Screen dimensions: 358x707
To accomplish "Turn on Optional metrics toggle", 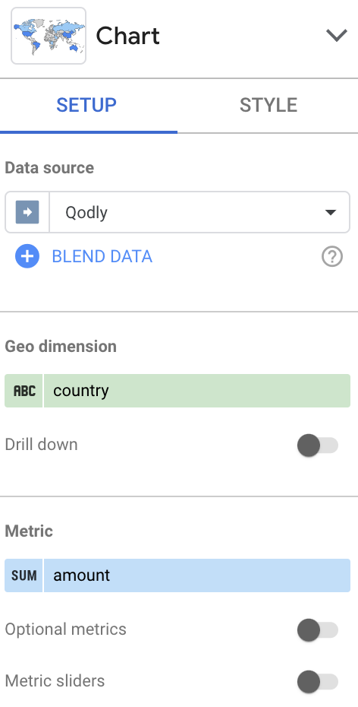I will [x=318, y=630].
